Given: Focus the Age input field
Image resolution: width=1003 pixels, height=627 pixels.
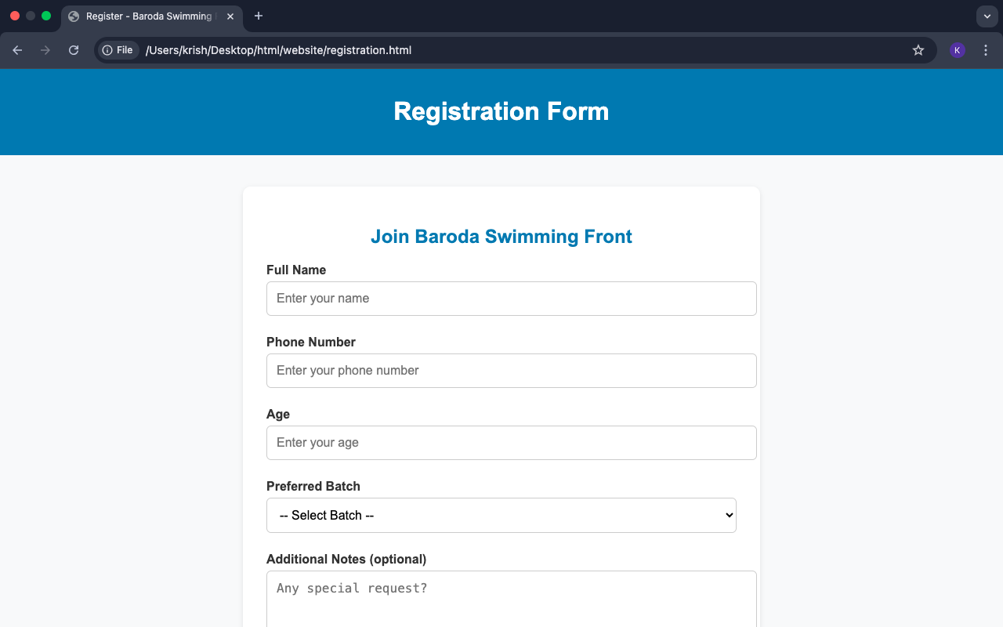Looking at the screenshot, I should coord(511,443).
